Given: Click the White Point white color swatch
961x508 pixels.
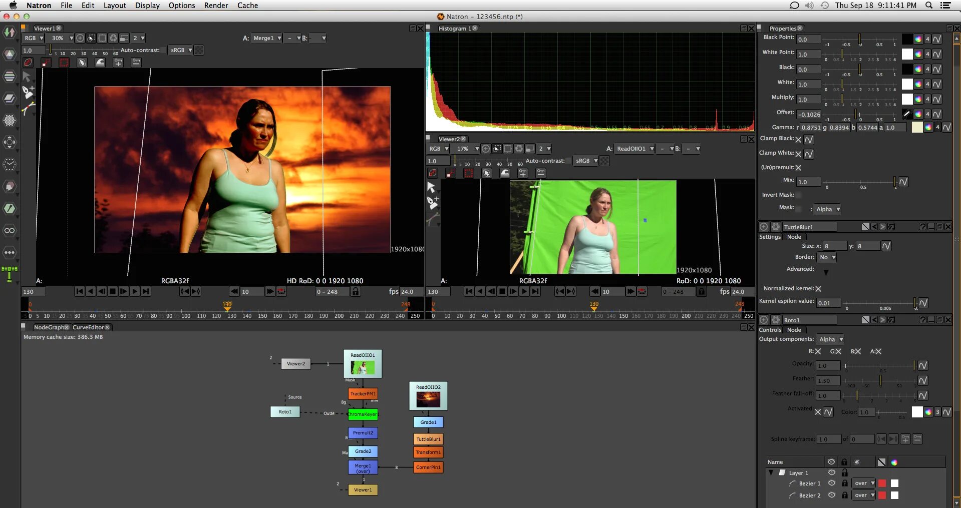Looking at the screenshot, I should coord(907,54).
